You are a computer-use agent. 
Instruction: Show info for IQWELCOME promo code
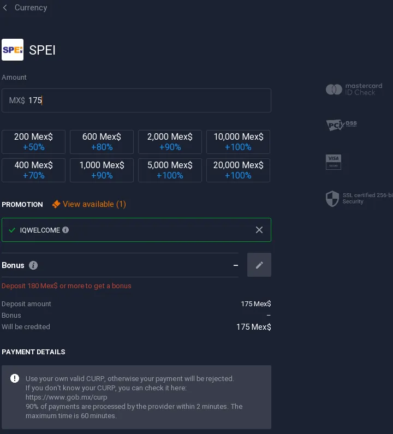pyautogui.click(x=65, y=230)
